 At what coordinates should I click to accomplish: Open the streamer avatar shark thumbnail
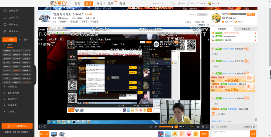pos(45,18)
